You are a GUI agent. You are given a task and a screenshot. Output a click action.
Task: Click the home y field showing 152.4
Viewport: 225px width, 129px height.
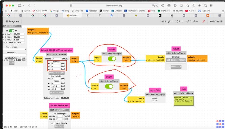click(55, 86)
